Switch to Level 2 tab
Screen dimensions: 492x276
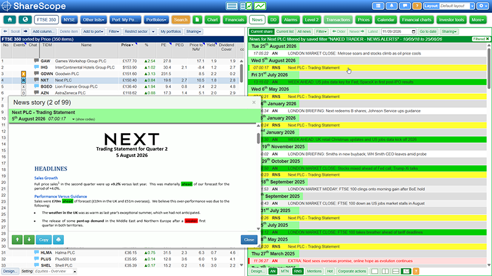(x=312, y=20)
